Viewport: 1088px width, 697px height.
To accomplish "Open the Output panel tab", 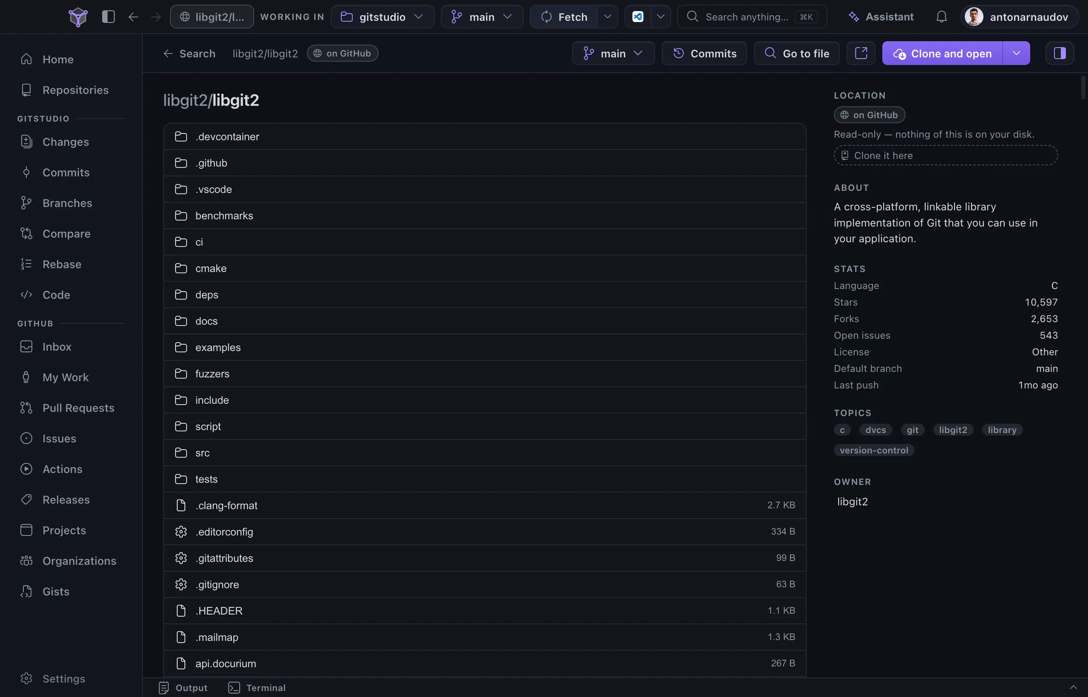I will [x=183, y=688].
